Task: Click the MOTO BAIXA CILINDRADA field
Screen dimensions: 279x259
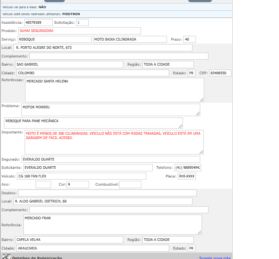Action: tap(130, 39)
